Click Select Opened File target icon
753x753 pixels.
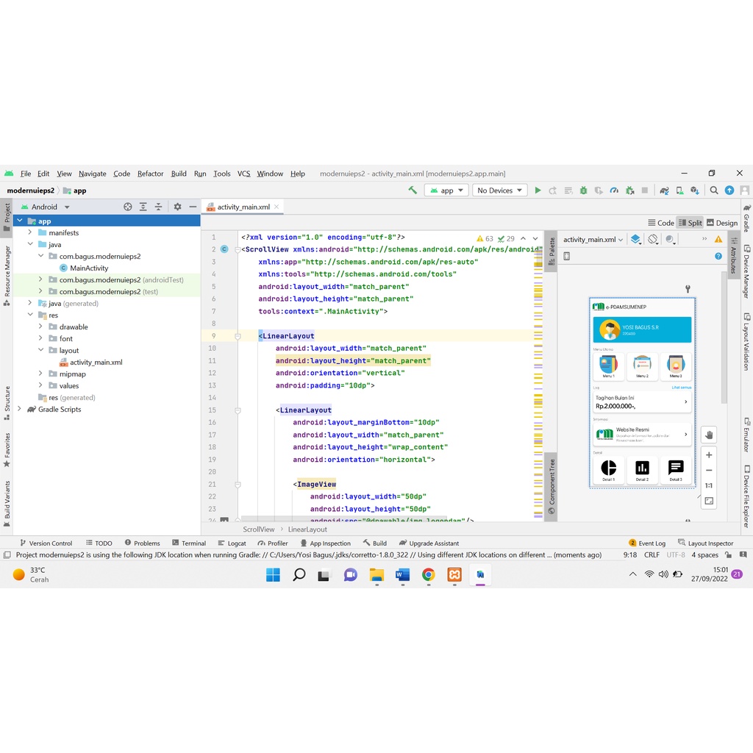[x=128, y=207]
